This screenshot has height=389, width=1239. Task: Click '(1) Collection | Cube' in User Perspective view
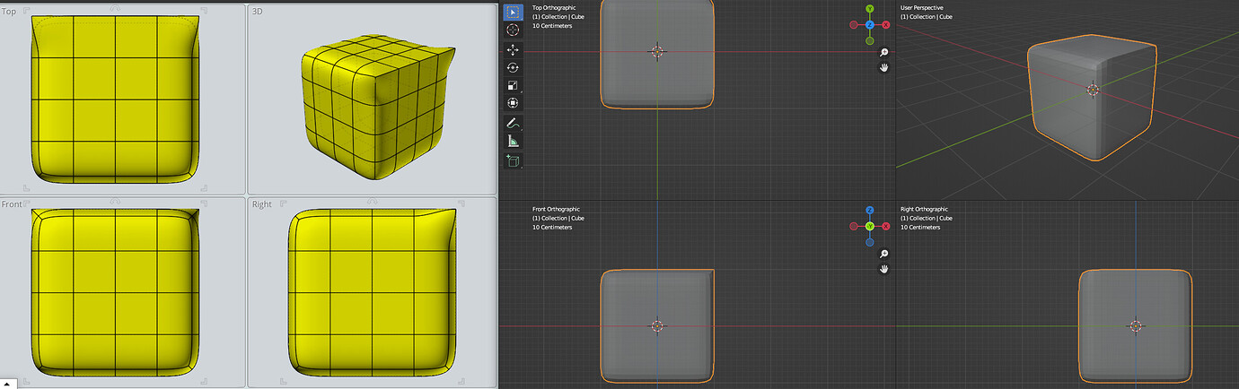point(927,17)
